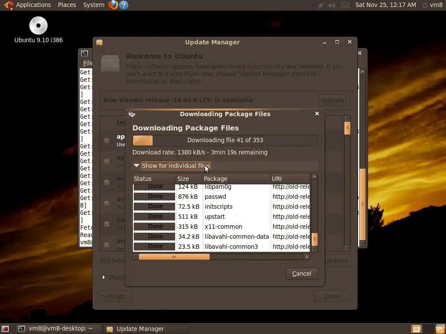Screen dimensions: 446x334
Task: Close the terminal window behind Update Manager
Action: pos(360,53)
